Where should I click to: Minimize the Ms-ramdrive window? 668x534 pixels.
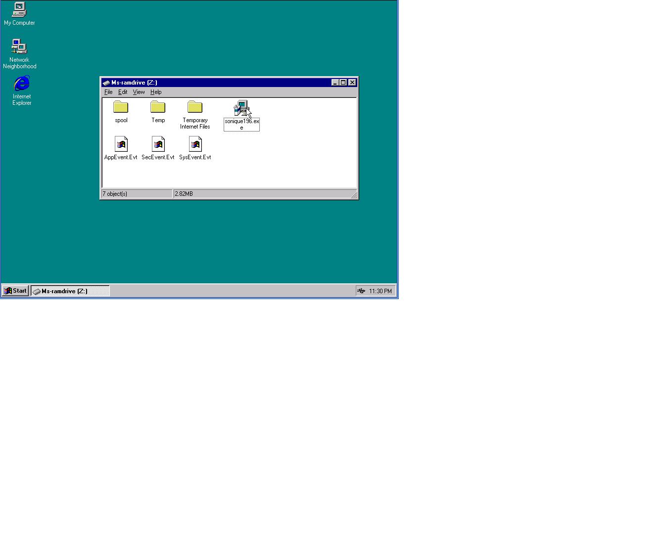335,83
